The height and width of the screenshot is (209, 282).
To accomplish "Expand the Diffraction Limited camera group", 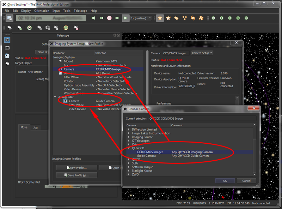I will pyautogui.click(x=129, y=129).
